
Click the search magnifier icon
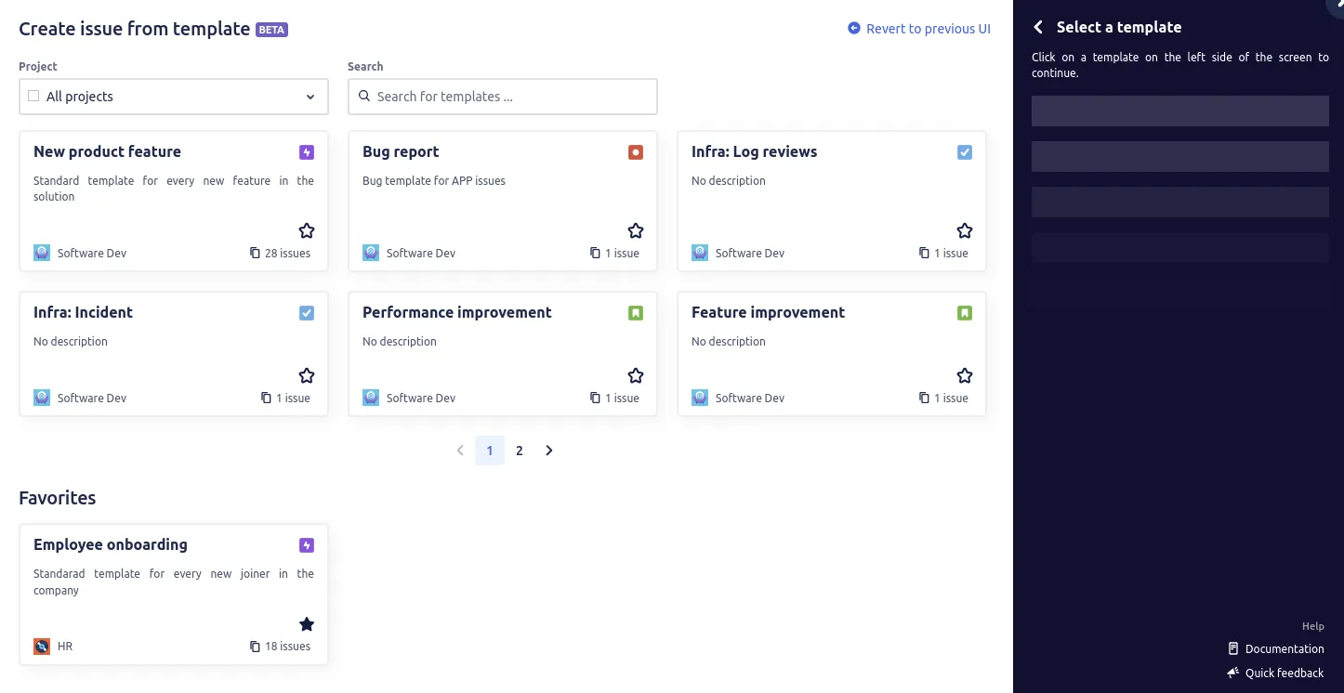364,96
